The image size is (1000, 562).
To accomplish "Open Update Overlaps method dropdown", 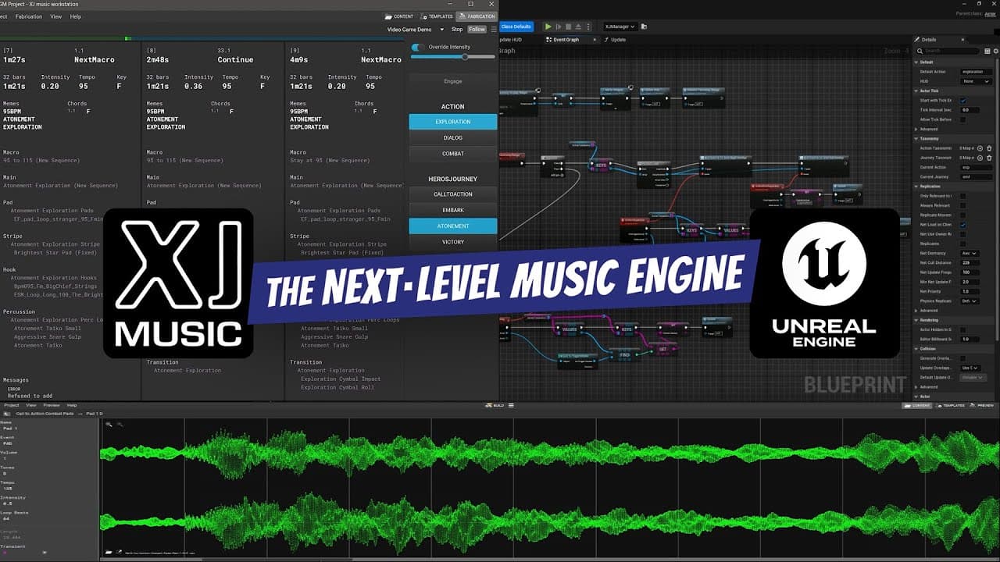I will [969, 368].
